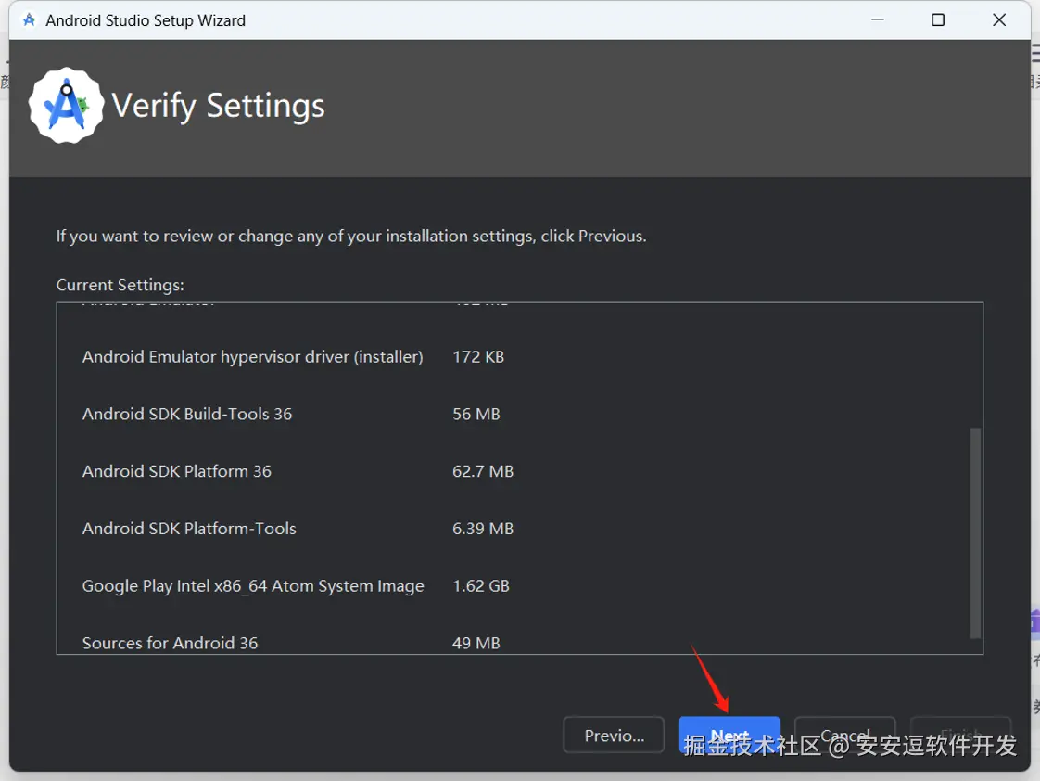Select the Sources for Android 36 entry
Viewport: 1040px width, 781px height.
171,643
